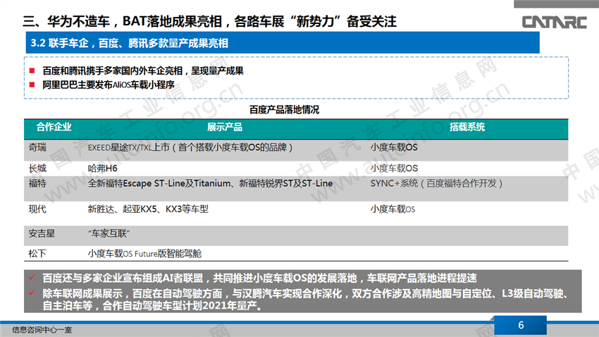Screen dimensions: 599x337
Task: Click the 小度车载OS Future版智能驾舱 cell
Action: coord(144,253)
